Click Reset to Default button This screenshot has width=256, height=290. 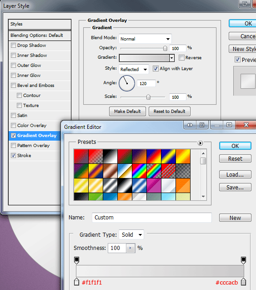(x=169, y=112)
